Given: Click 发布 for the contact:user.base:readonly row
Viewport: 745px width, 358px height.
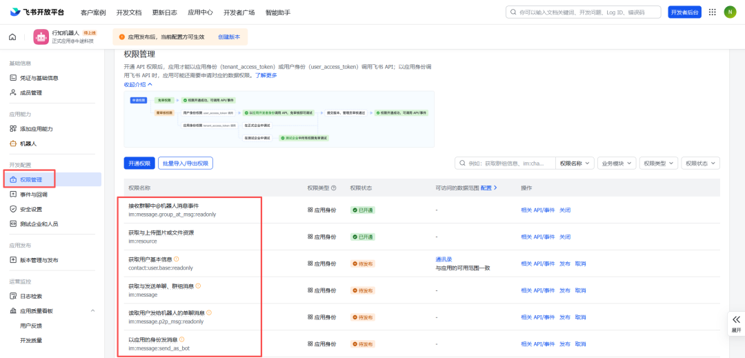Looking at the screenshot, I should 564,263.
